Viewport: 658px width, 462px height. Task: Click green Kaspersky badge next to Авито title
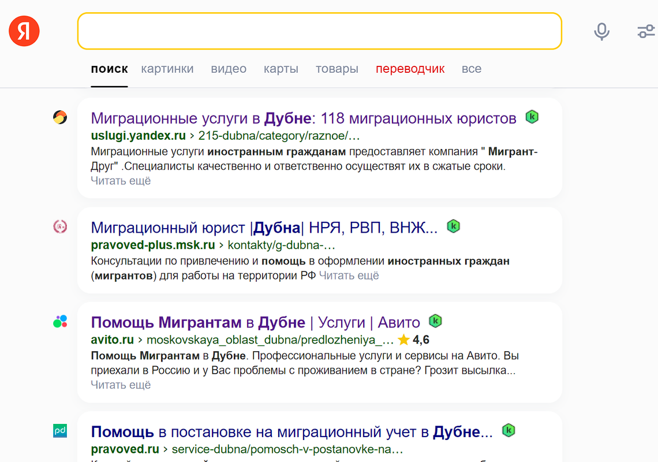point(436,321)
